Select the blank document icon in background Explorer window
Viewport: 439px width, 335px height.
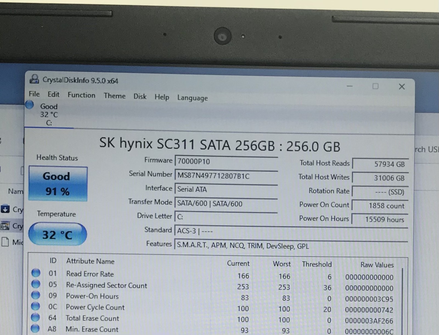5,242
